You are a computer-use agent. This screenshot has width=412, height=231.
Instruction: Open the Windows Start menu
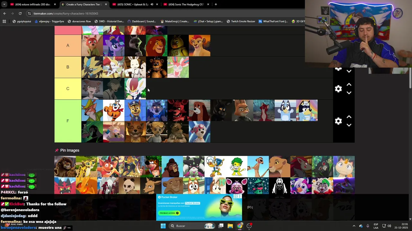pyautogui.click(x=163, y=226)
